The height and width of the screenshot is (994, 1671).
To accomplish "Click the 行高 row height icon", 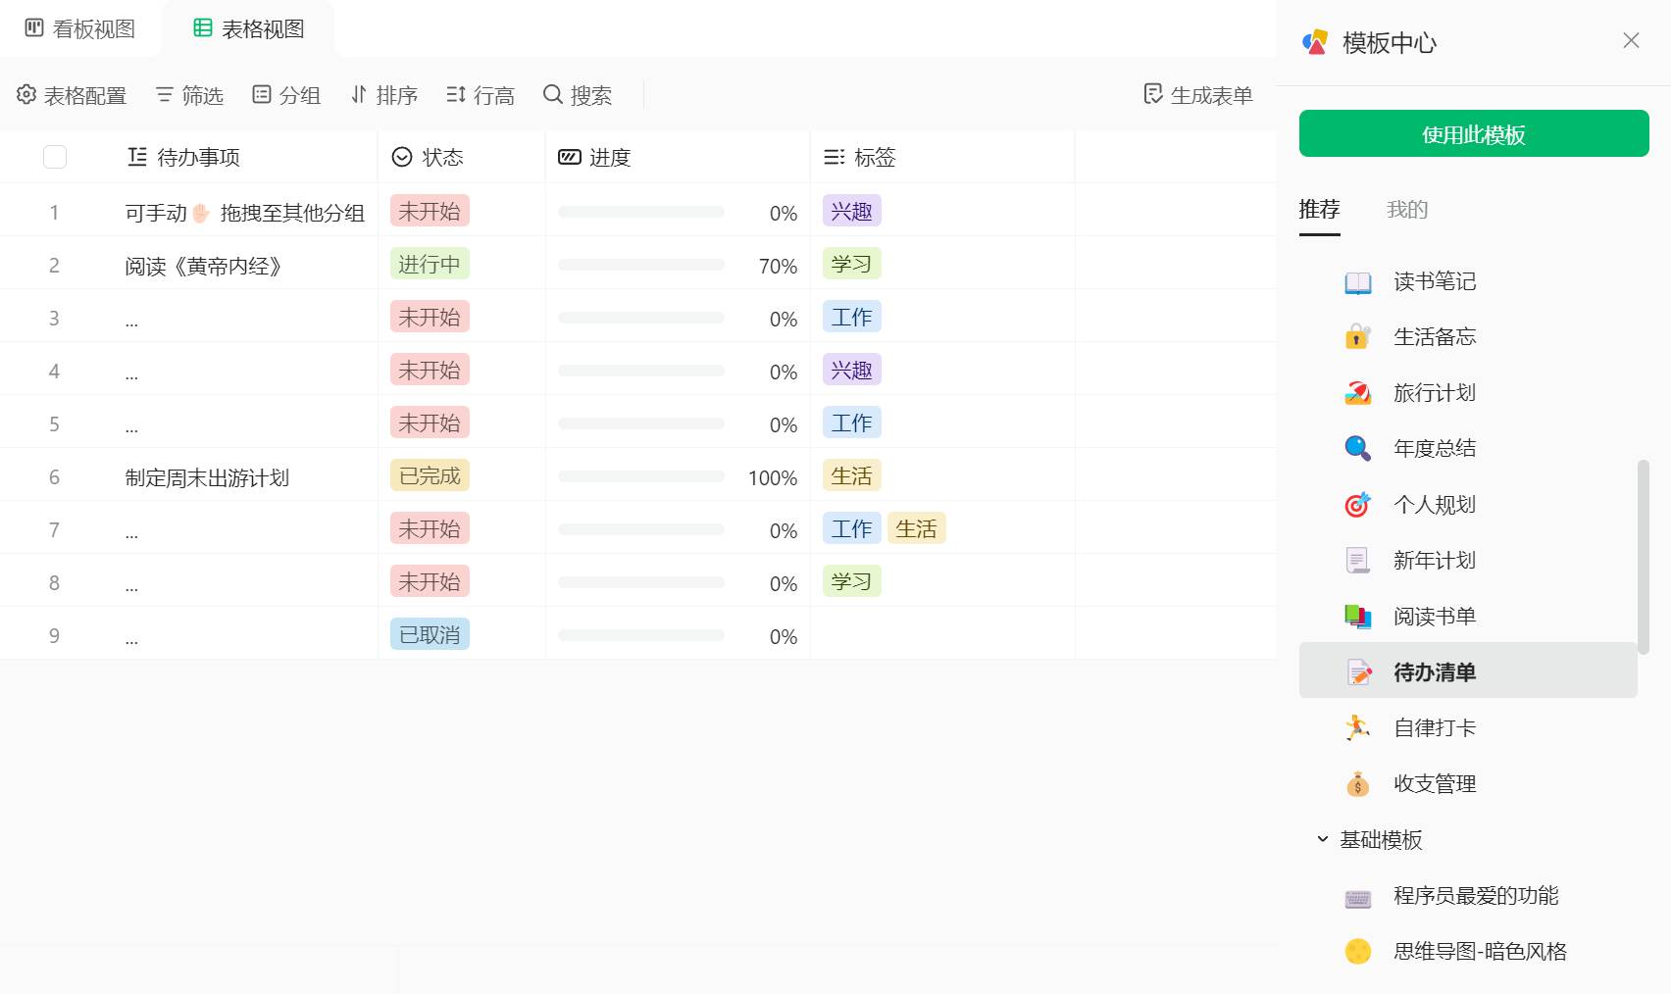I will [x=456, y=94].
